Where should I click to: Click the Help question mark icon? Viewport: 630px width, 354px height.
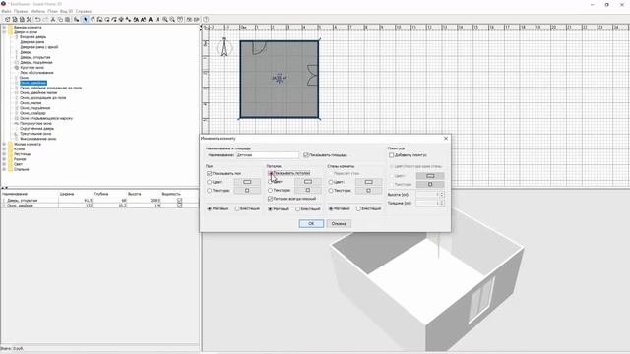[206, 19]
